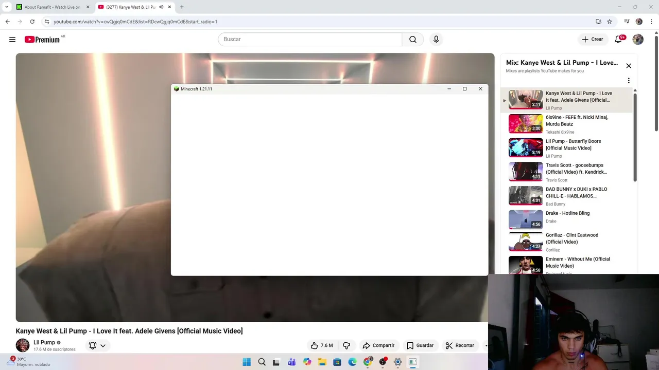
Task: Click the Minecraft window grass block icon
Action: (177, 89)
